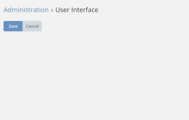Discard changes with the Cancel button

point(32,26)
